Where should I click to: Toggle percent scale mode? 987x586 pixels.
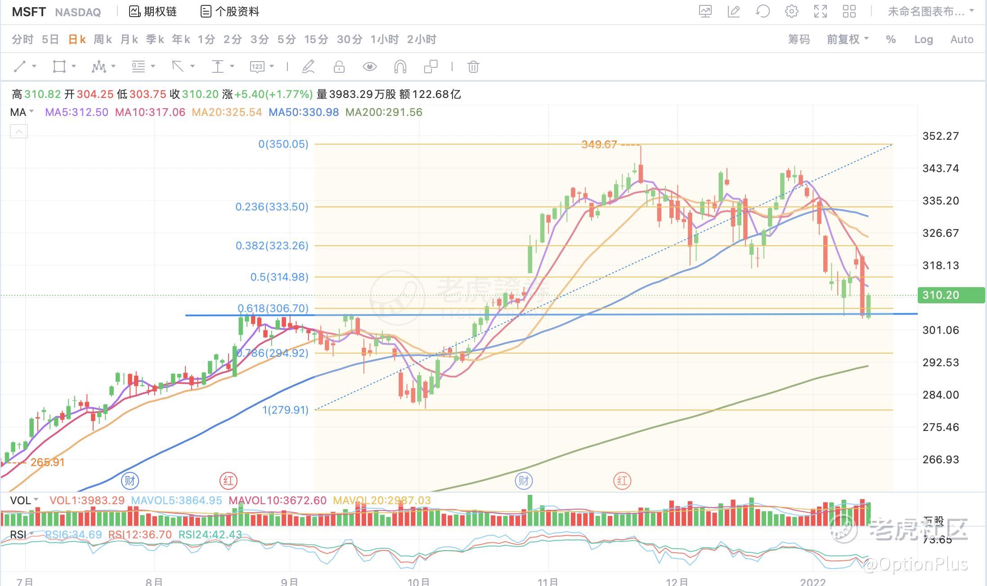click(x=891, y=40)
